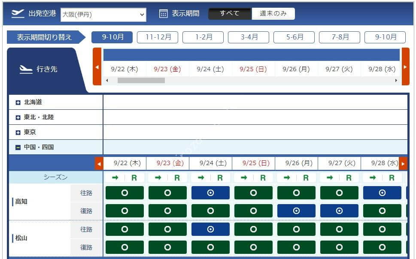Click the horizontal scrollbar left arrow
416x259 pixels.
(107, 80)
